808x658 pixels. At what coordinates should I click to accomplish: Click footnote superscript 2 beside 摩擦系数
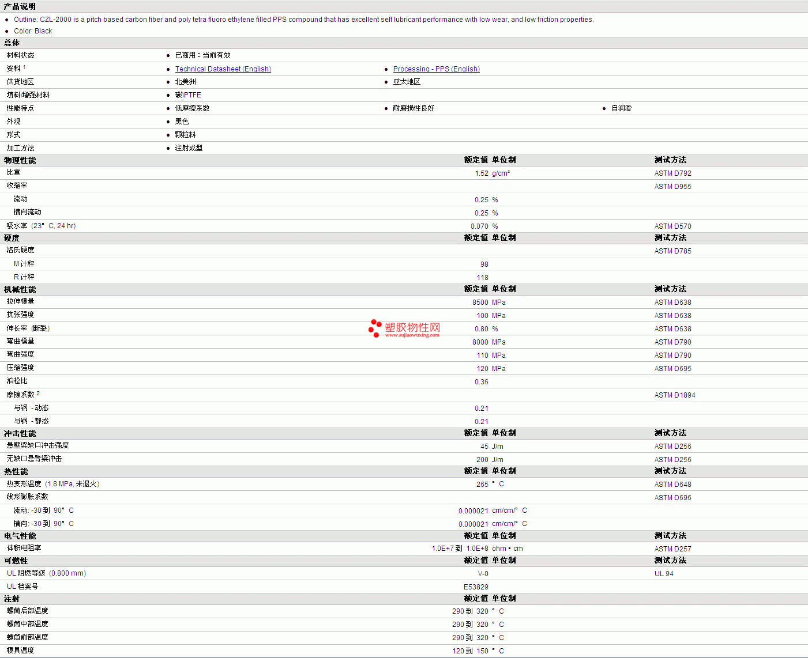pos(38,394)
